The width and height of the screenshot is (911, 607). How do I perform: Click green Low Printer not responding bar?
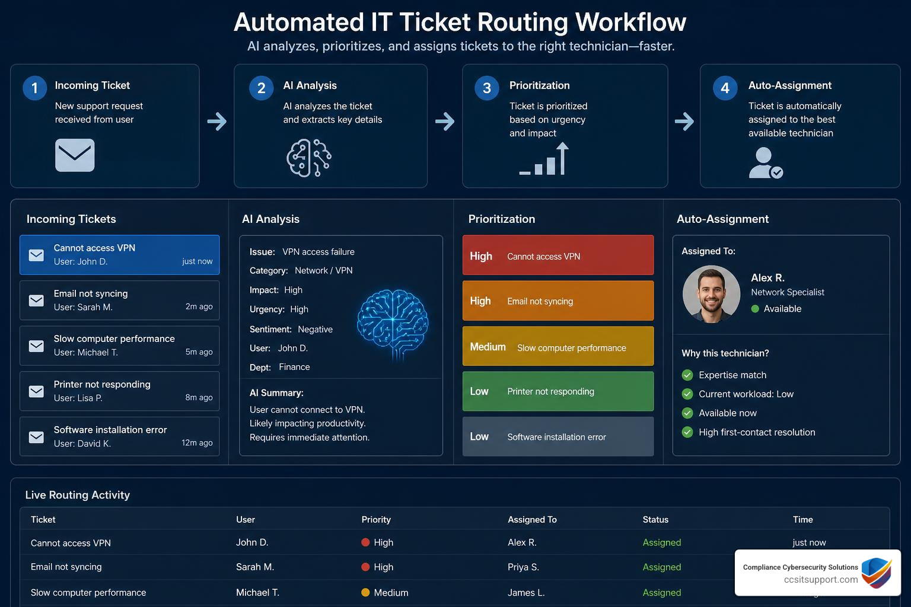558,391
